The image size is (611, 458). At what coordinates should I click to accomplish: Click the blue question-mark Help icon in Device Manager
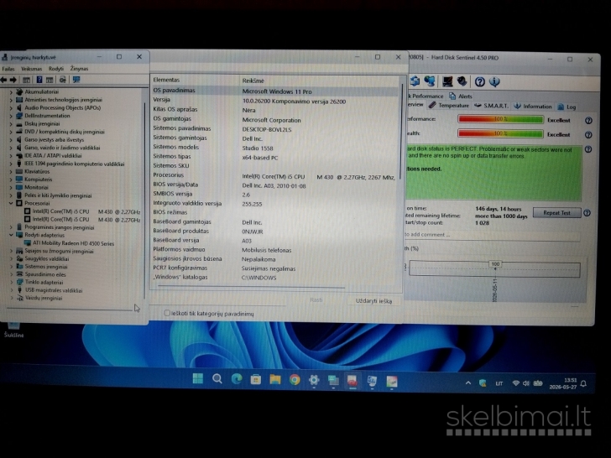(x=39, y=80)
